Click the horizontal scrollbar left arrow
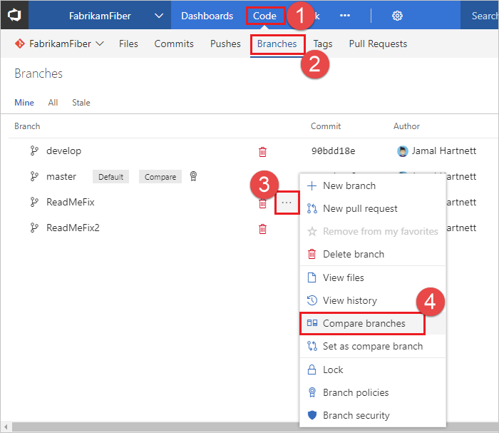Image resolution: width=499 pixels, height=433 pixels. point(6,427)
